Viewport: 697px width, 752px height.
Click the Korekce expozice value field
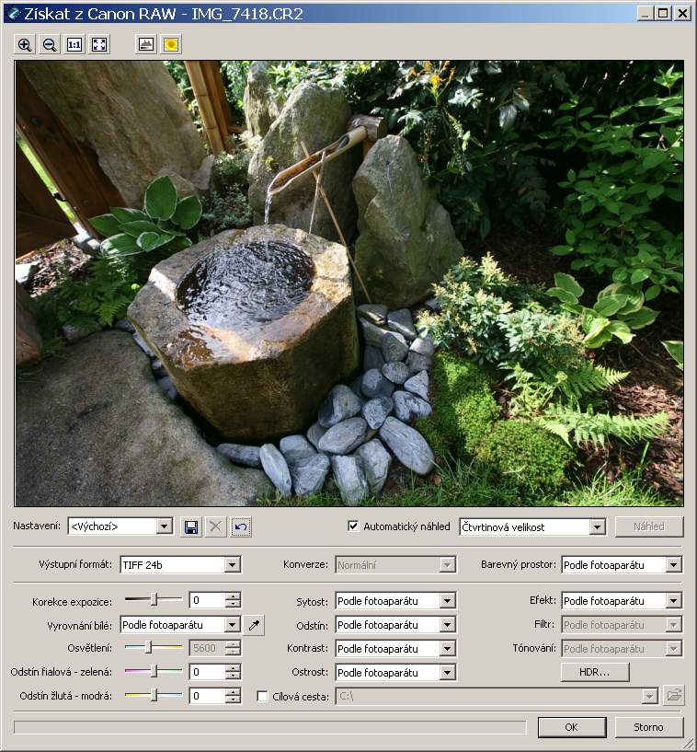point(207,601)
